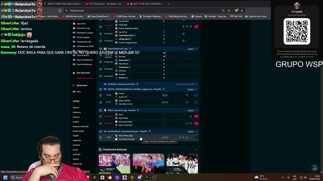Click info icon on Lyon vs Fenerbahçe row
Screen dimensions: 323x181
(x=183, y=34)
